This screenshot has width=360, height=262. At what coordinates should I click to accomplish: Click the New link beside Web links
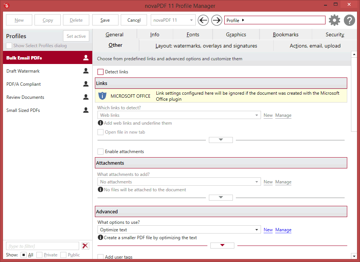click(268, 115)
